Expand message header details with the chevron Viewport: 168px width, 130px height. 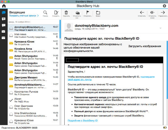pyautogui.click(x=160, y=28)
